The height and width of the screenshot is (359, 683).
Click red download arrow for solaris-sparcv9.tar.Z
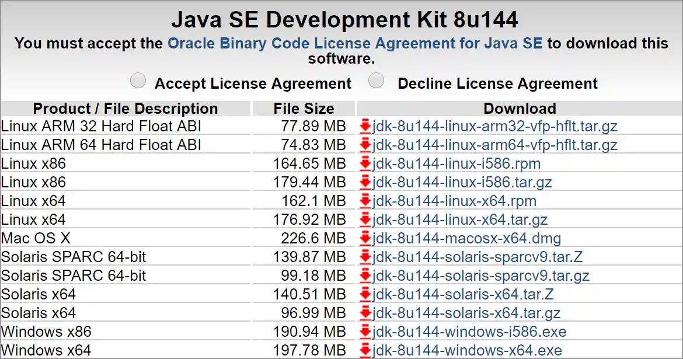point(365,257)
